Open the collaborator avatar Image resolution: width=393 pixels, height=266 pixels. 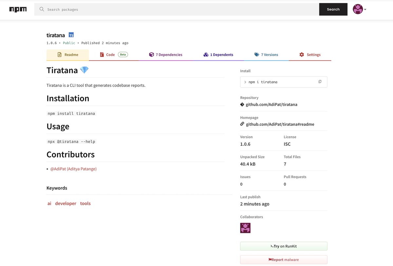(245, 228)
